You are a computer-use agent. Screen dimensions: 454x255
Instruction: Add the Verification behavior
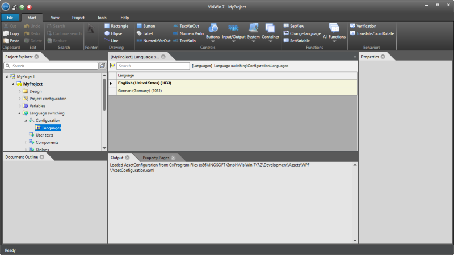[363, 26]
